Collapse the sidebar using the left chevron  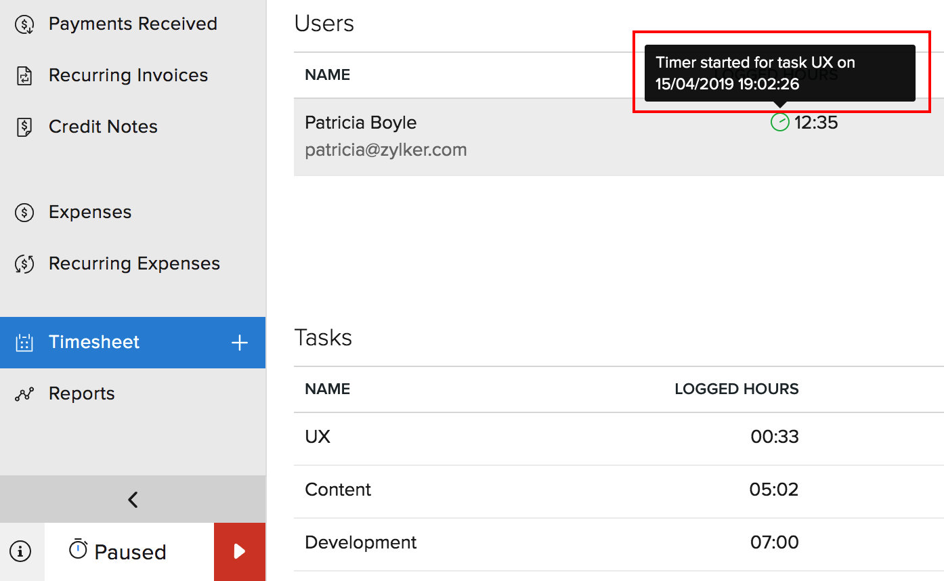[x=133, y=499]
